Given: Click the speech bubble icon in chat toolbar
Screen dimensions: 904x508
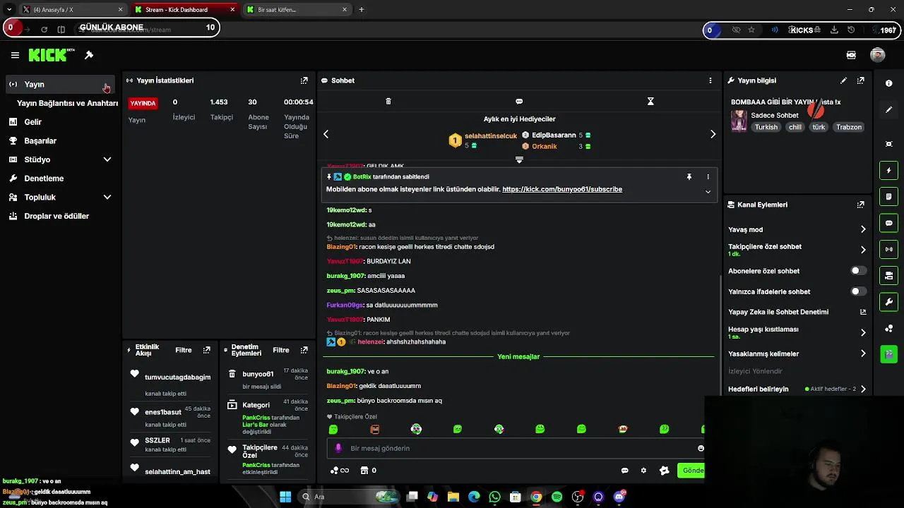Looking at the screenshot, I should coord(519,102).
